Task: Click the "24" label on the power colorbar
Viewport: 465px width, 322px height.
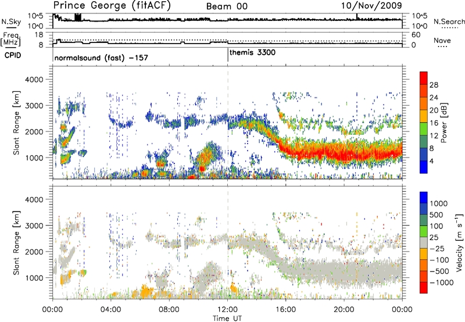Action: tap(434, 98)
